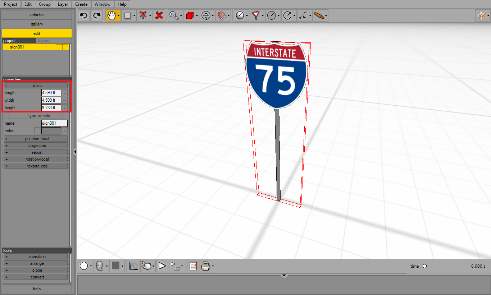The width and height of the screenshot is (491, 295).
Task: Click the crossed-out axis tool icon
Action: (x=143, y=15)
